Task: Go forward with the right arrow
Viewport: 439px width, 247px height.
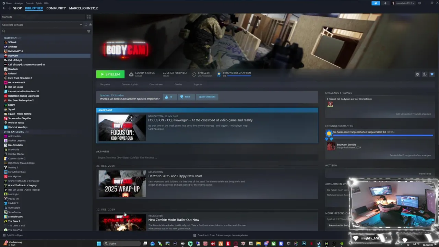Action: [x=9, y=8]
